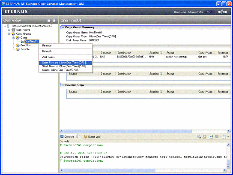Click the 'Disk Array Name: DX80001' text
This screenshot has width=233, height=175.
point(83,40)
